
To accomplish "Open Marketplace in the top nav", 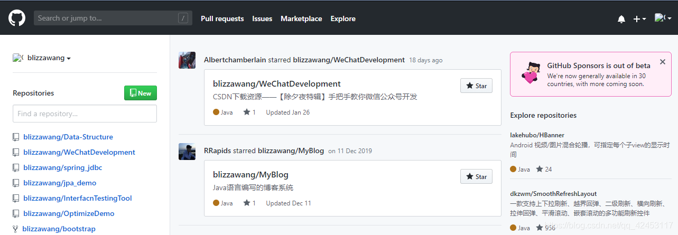I will (x=301, y=18).
